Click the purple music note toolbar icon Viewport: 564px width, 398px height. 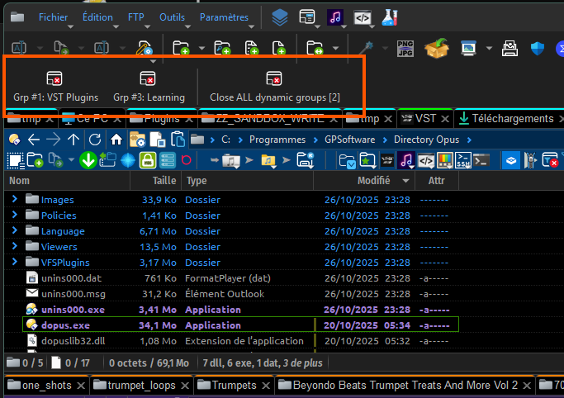pyautogui.click(x=336, y=17)
